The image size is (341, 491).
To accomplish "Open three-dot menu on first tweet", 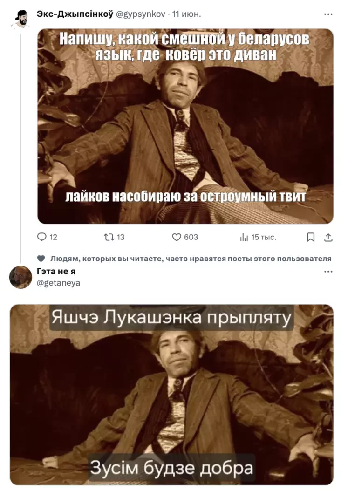I will (x=328, y=14).
